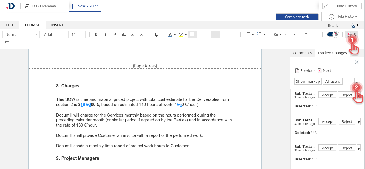The image size is (365, 169).
Task: Close the tracked changes panel
Action: click(356, 62)
